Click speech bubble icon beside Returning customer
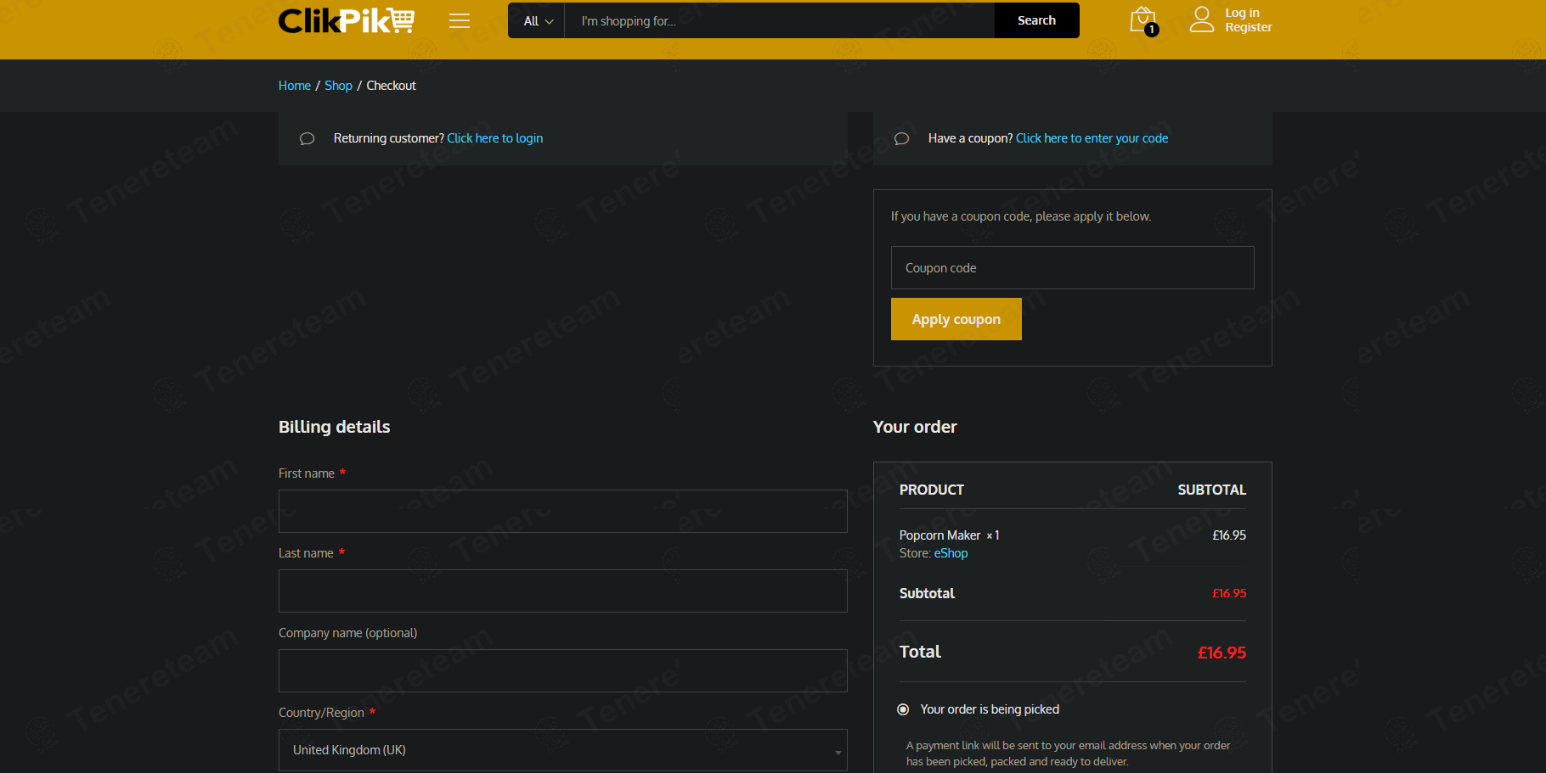 pos(308,138)
